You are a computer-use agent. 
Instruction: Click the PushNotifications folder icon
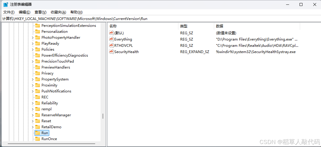click(38, 91)
